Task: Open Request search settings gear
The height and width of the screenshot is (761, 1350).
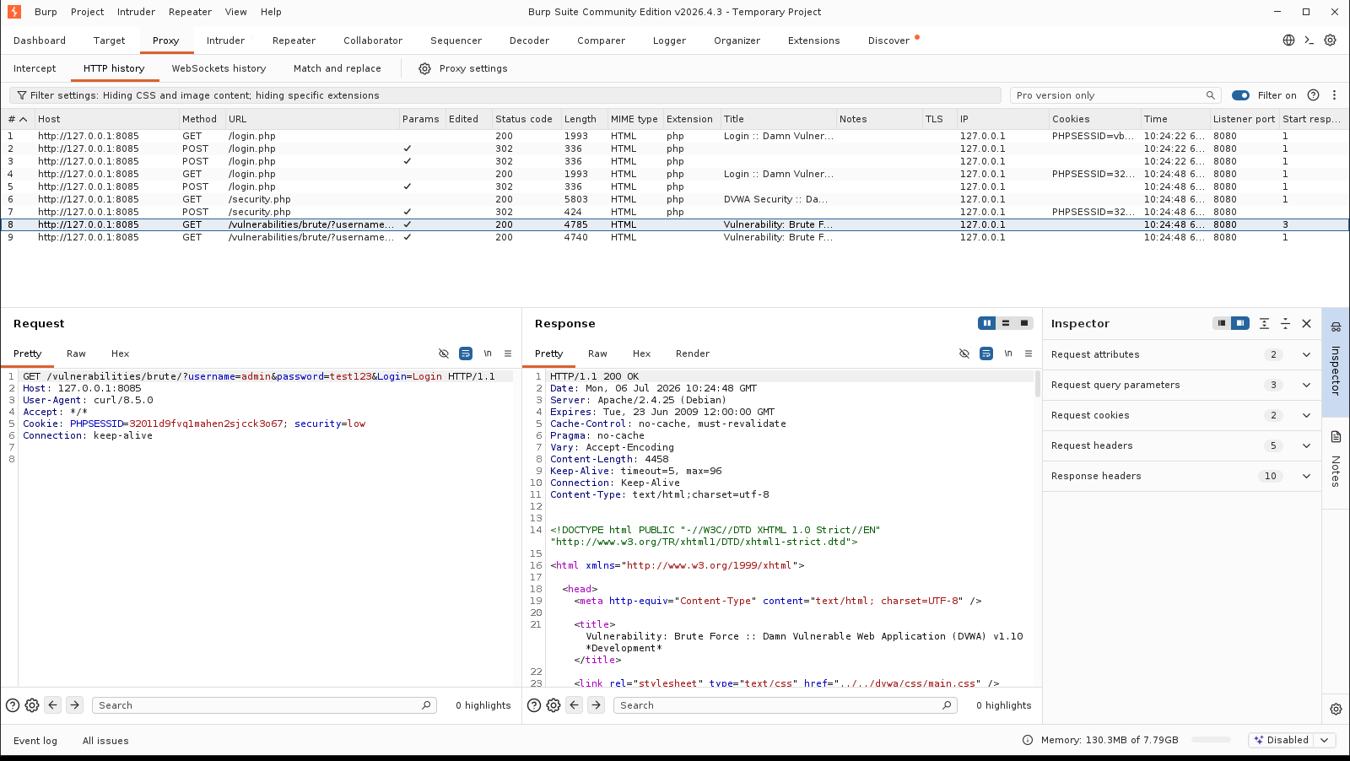Action: tap(32, 705)
